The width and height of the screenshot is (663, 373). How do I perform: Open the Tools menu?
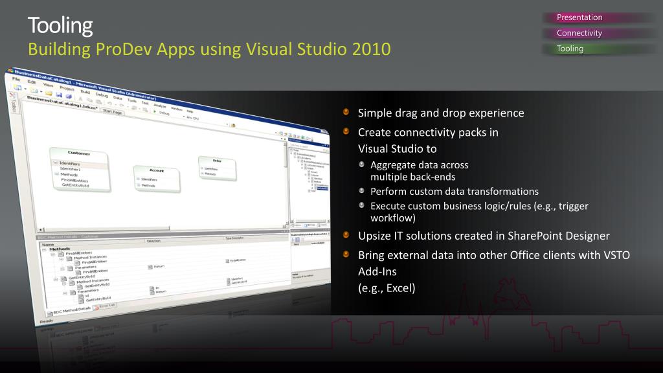132,100
